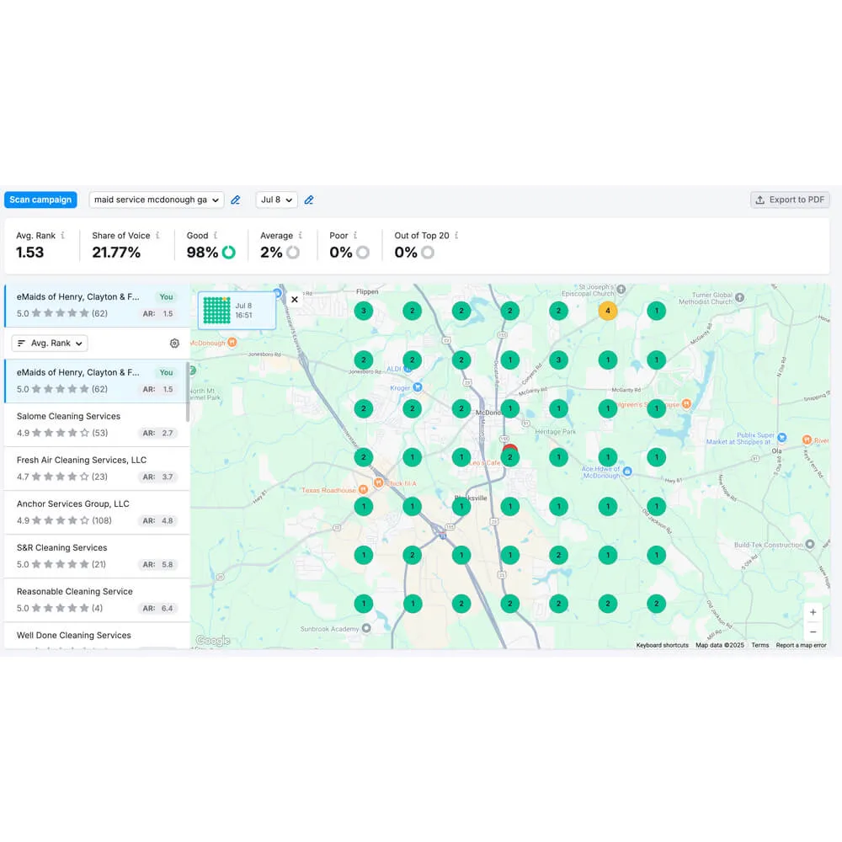This screenshot has height=842, width=842.
Task: Click Export to PDF
Action: click(x=790, y=200)
